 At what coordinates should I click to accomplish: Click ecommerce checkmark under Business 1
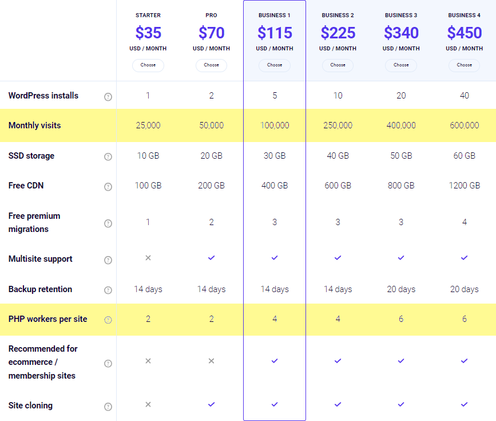[x=275, y=361]
